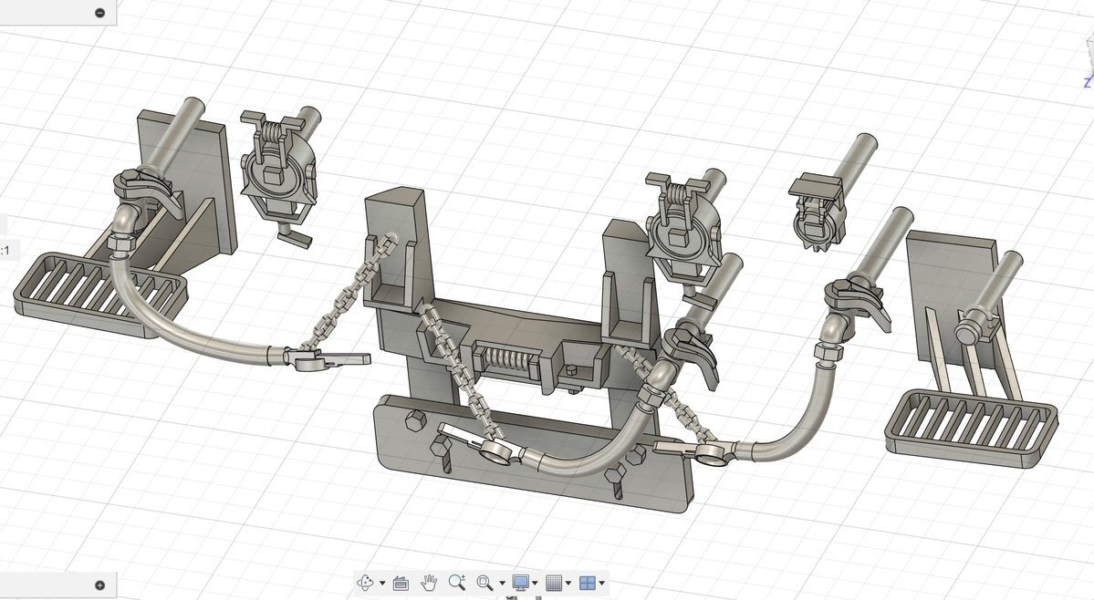Expand the Zoom options dropdown arrow
Viewport: 1094px width, 600px height.
coord(502,584)
